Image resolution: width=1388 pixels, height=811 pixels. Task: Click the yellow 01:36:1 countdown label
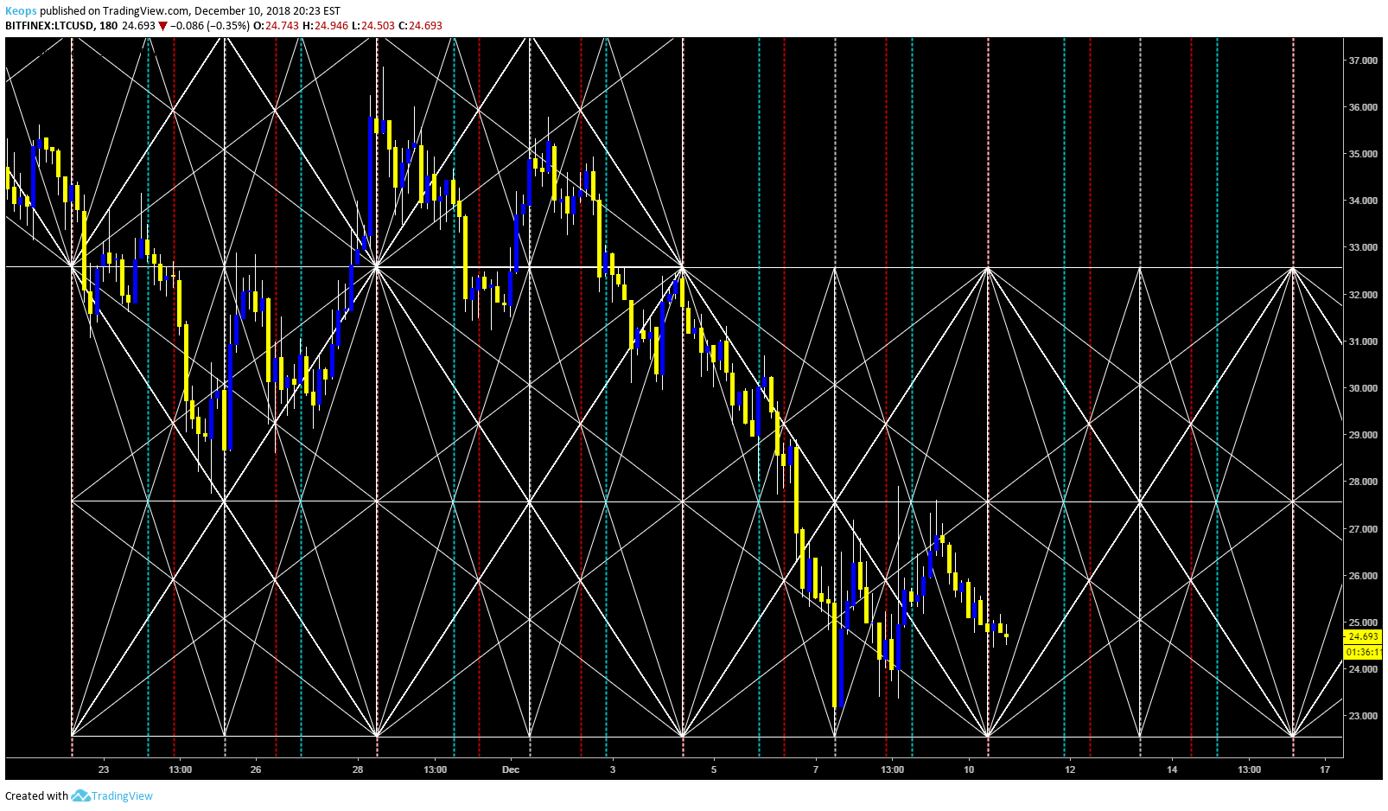tap(1362, 652)
